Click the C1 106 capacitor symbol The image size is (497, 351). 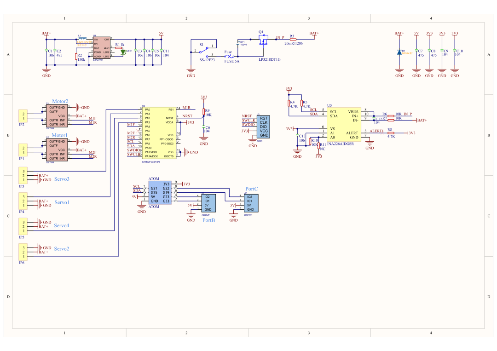point(46,51)
